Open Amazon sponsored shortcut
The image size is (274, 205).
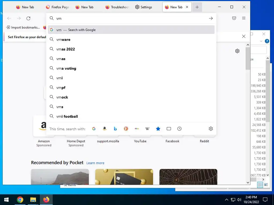pos(44,131)
